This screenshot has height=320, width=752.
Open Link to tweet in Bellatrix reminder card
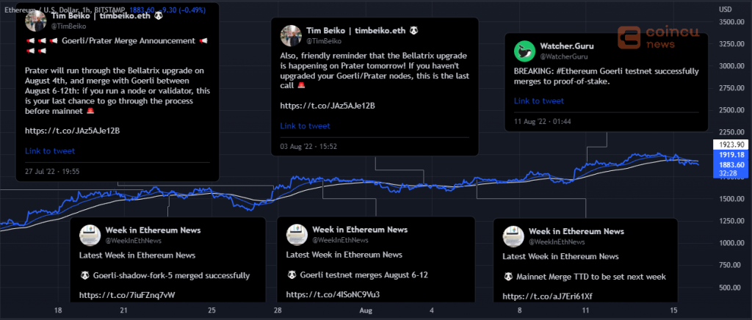click(305, 126)
